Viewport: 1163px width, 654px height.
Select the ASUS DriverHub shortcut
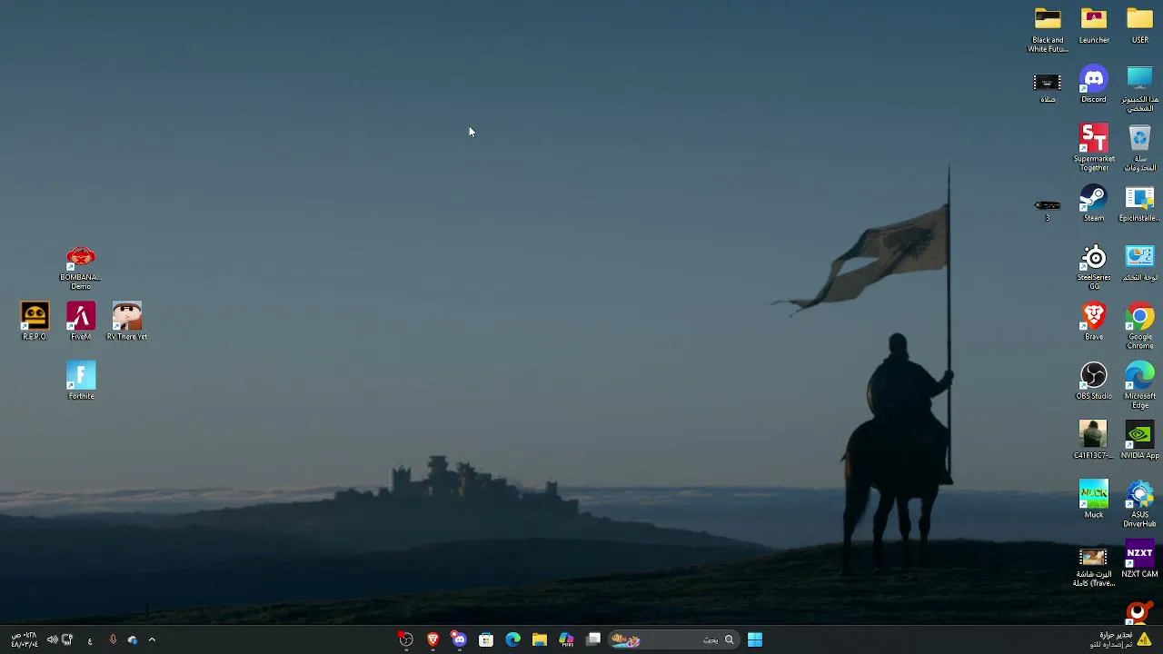[x=1139, y=505]
